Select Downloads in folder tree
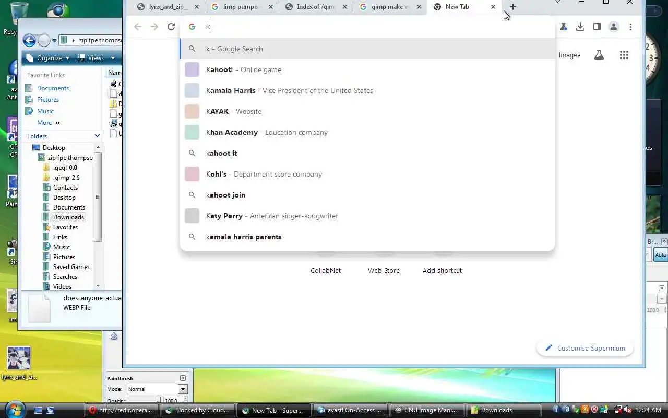Viewport: 668px width, 418px height. pos(68,217)
